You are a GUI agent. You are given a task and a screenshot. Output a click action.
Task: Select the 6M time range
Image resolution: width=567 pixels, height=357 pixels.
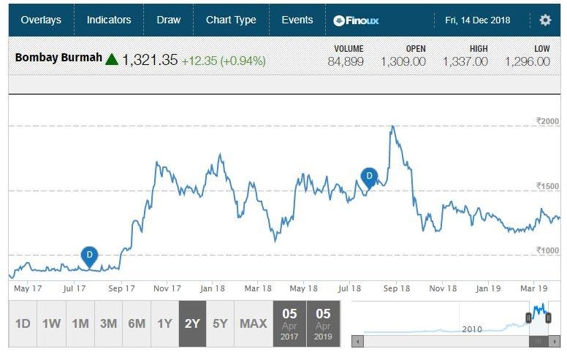[x=137, y=323]
